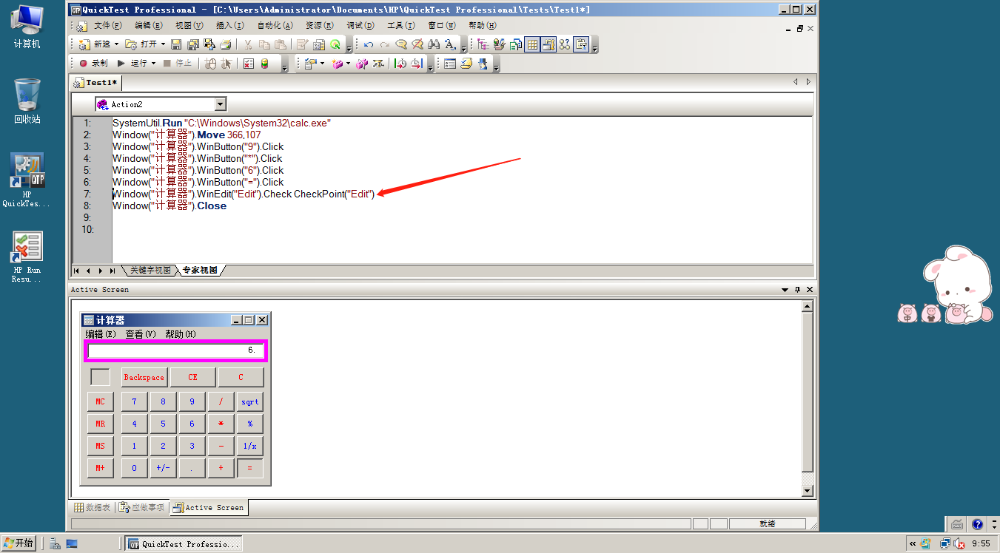
Task: Click the Copy icon in the toolbar
Action: pos(264,44)
